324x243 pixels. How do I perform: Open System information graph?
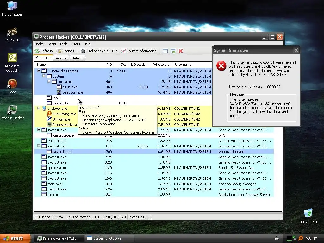coord(139,51)
